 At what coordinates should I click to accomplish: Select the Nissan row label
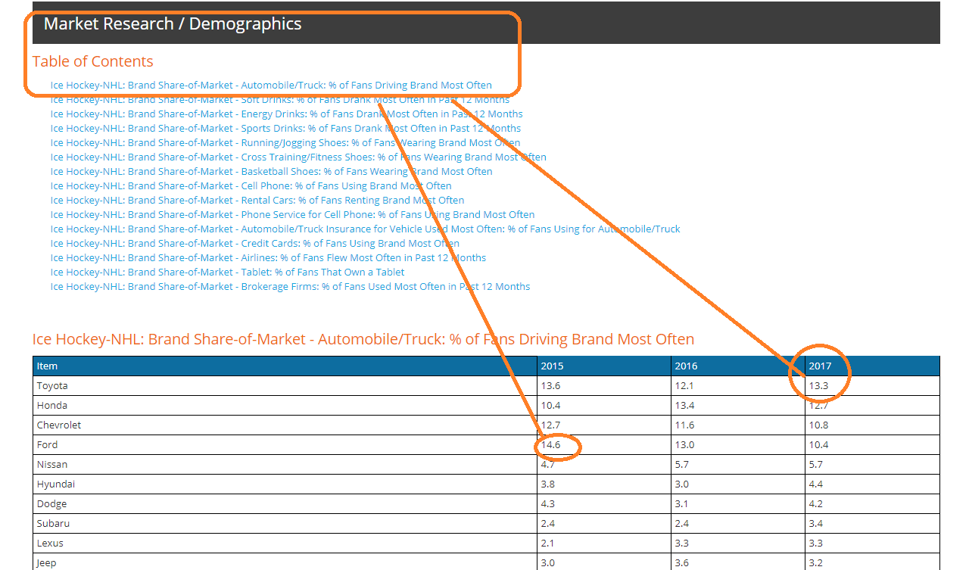pos(51,465)
